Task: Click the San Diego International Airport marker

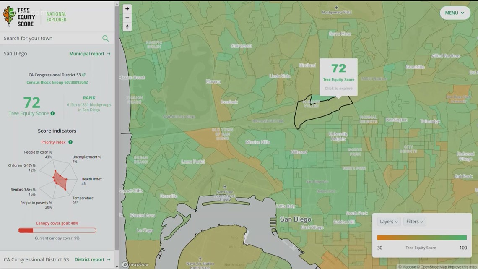Action: [x=225, y=187]
